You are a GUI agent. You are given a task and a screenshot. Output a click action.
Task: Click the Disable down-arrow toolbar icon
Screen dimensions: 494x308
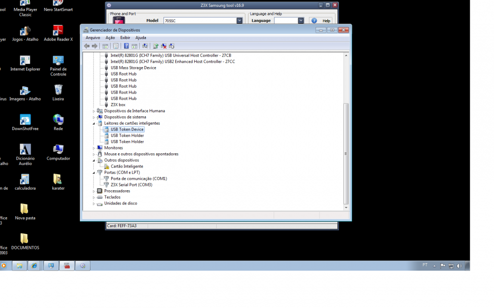172,46
